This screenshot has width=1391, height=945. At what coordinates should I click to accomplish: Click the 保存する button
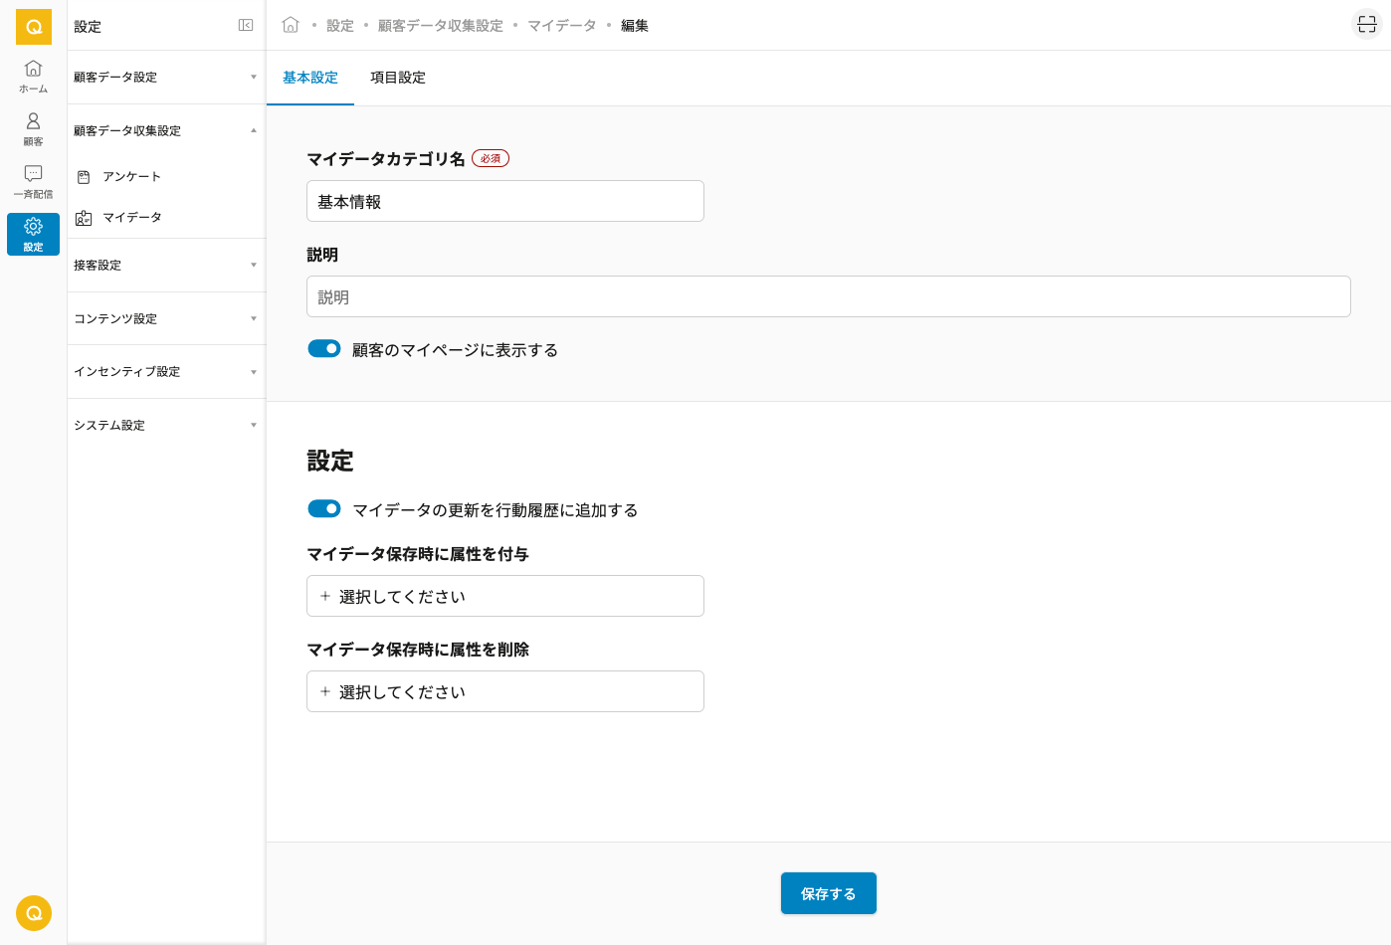(x=828, y=893)
